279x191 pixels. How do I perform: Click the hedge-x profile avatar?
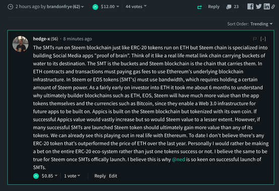(x=20, y=44)
